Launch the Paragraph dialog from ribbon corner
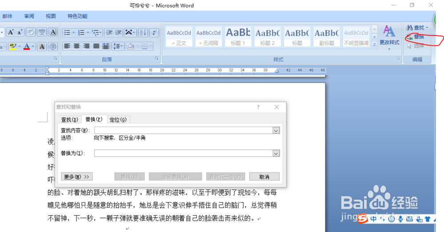 tap(157, 58)
